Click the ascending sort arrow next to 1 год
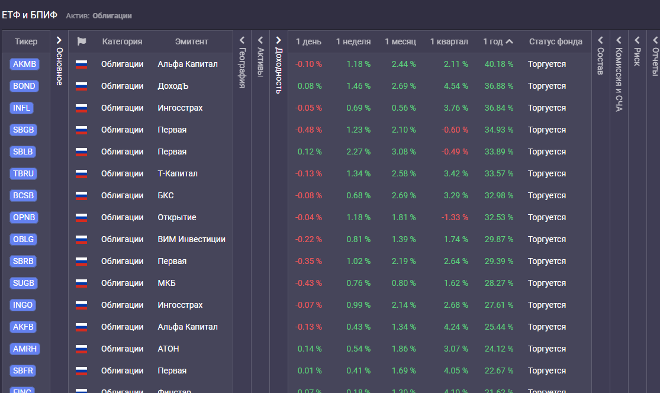Viewport: 660px width, 393px height. 509,41
